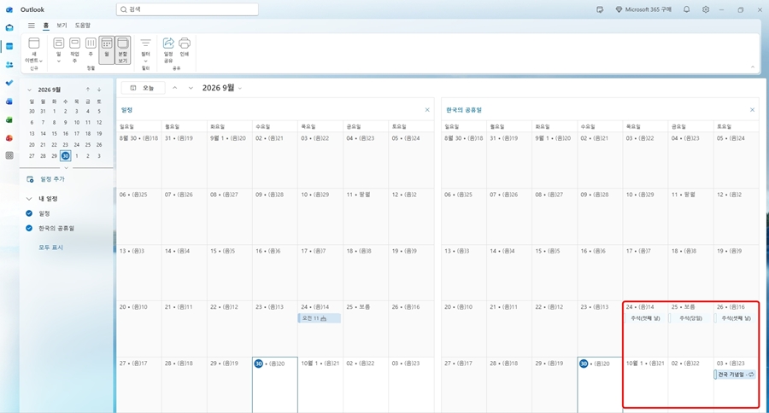
Task: Select the 8월 30 • (음)18 cell in 일정 pane
Action: click(x=138, y=160)
